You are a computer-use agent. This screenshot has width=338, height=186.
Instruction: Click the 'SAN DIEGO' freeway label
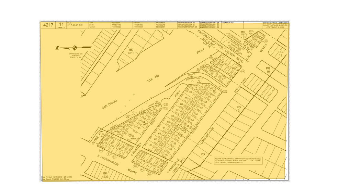coord(109,104)
